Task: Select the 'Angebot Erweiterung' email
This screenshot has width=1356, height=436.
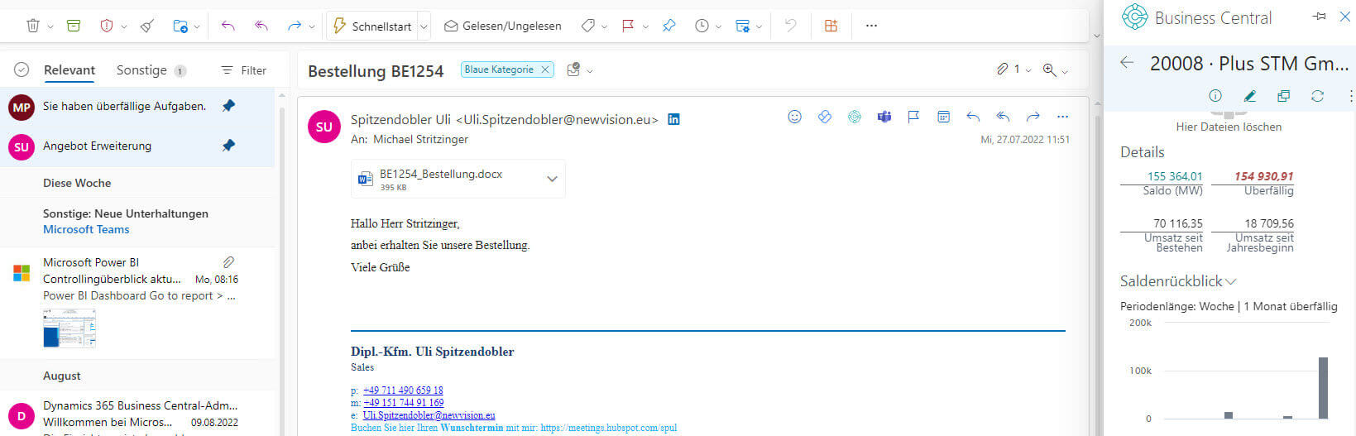Action: pos(137,146)
